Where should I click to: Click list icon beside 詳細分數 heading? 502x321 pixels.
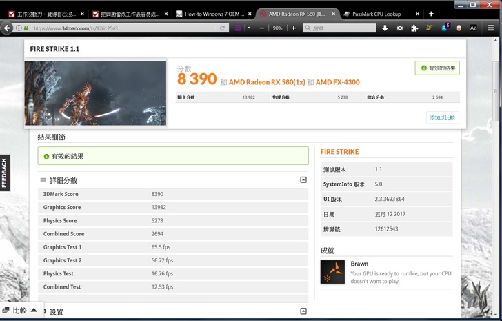pyautogui.click(x=43, y=180)
